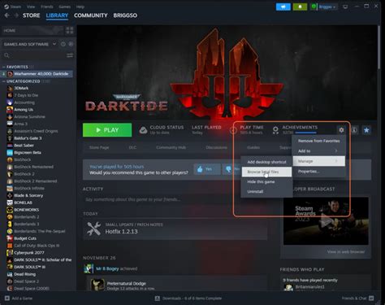Click the library search magnifier icon
Screen dimensions: 385x305
point(6,55)
